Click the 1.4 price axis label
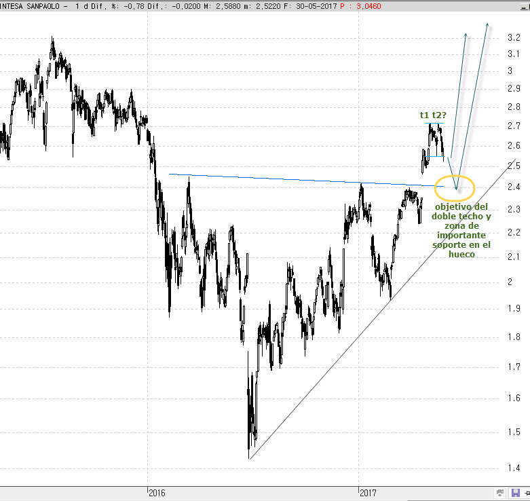 click(x=514, y=468)
